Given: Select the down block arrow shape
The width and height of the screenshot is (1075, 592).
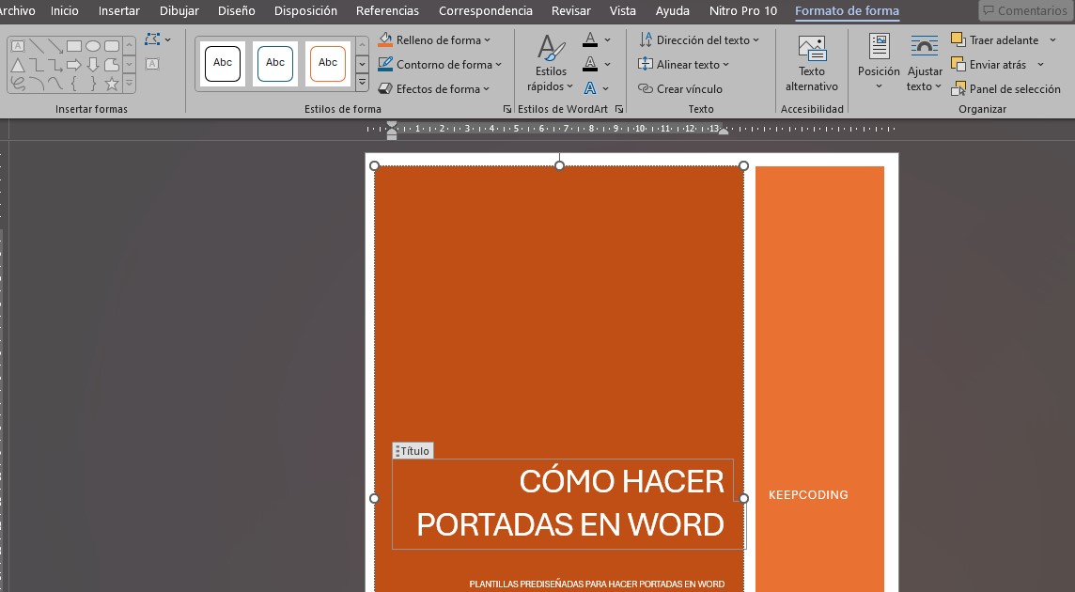Looking at the screenshot, I should click(93, 65).
